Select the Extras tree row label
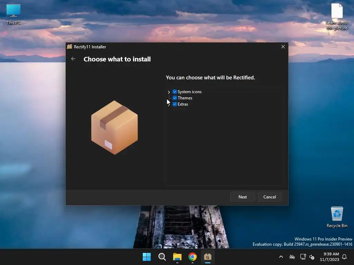 click(183, 104)
